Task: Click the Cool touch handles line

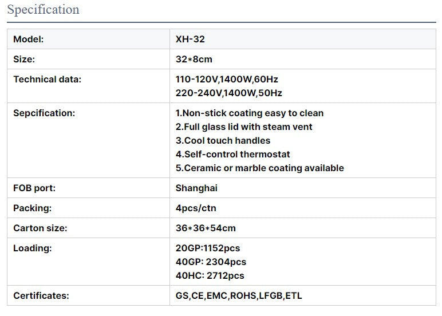Action: pyautogui.click(x=223, y=140)
